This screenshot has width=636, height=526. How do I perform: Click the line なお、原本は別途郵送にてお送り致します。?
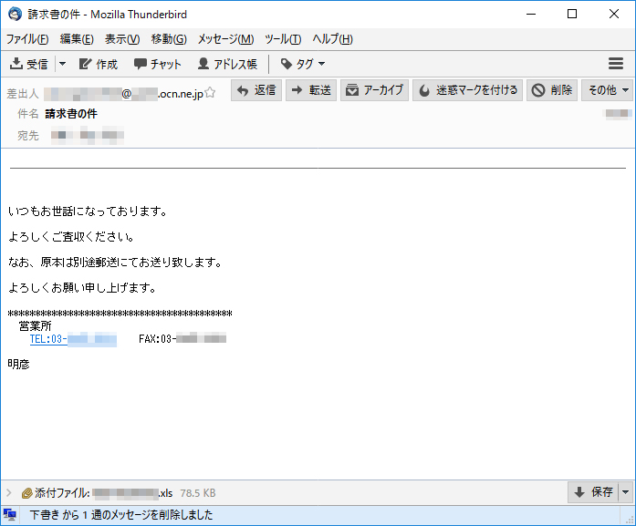click(x=115, y=263)
